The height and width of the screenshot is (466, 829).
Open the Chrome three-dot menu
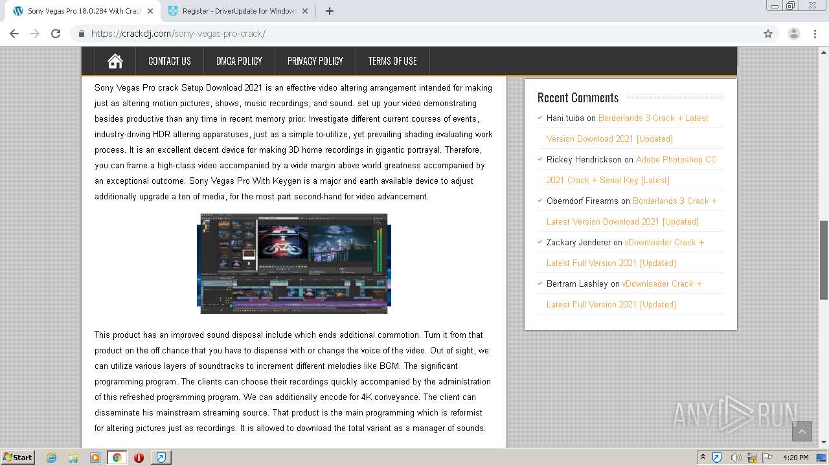815,34
